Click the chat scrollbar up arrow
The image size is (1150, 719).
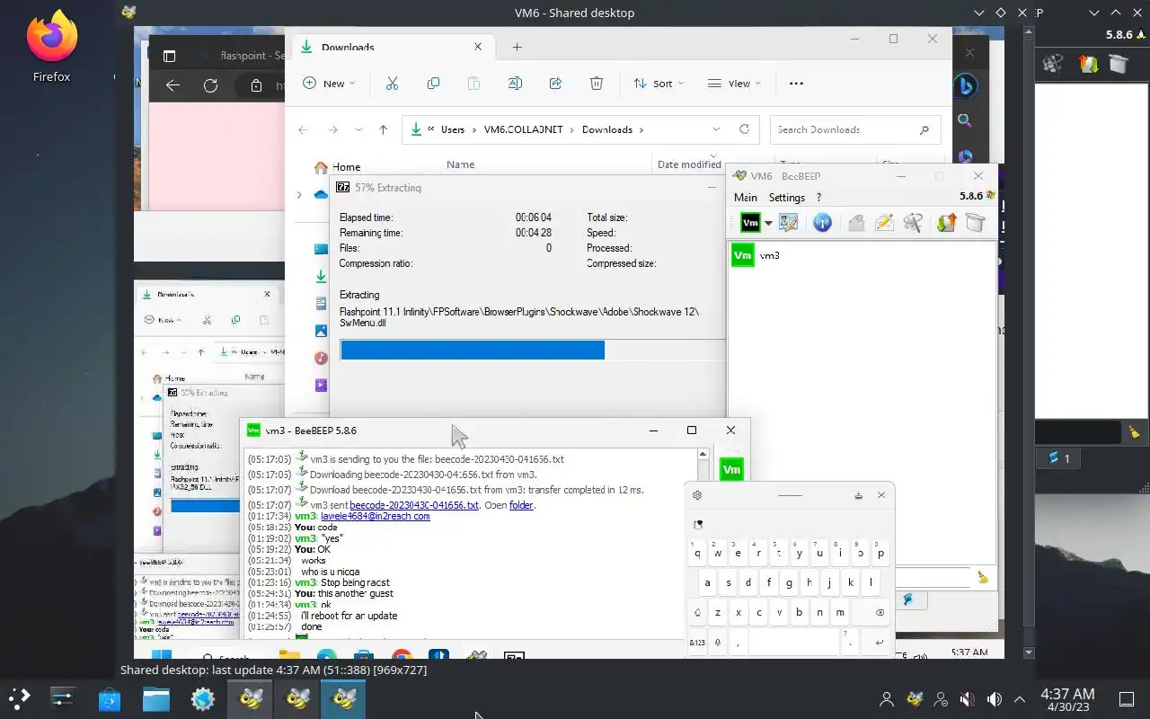click(703, 455)
